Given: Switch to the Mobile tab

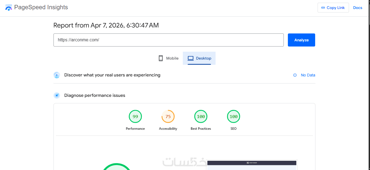Looking at the screenshot, I should click(168, 58).
